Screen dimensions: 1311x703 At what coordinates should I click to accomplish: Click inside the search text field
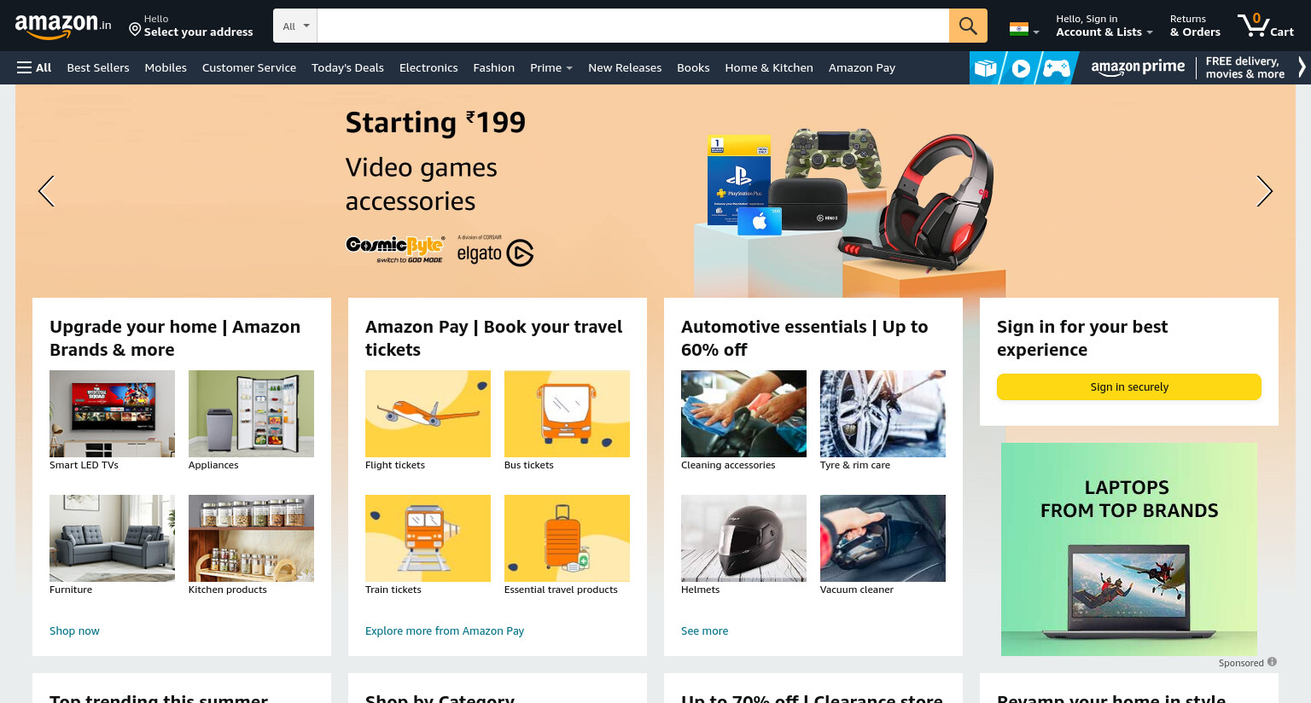pos(632,26)
